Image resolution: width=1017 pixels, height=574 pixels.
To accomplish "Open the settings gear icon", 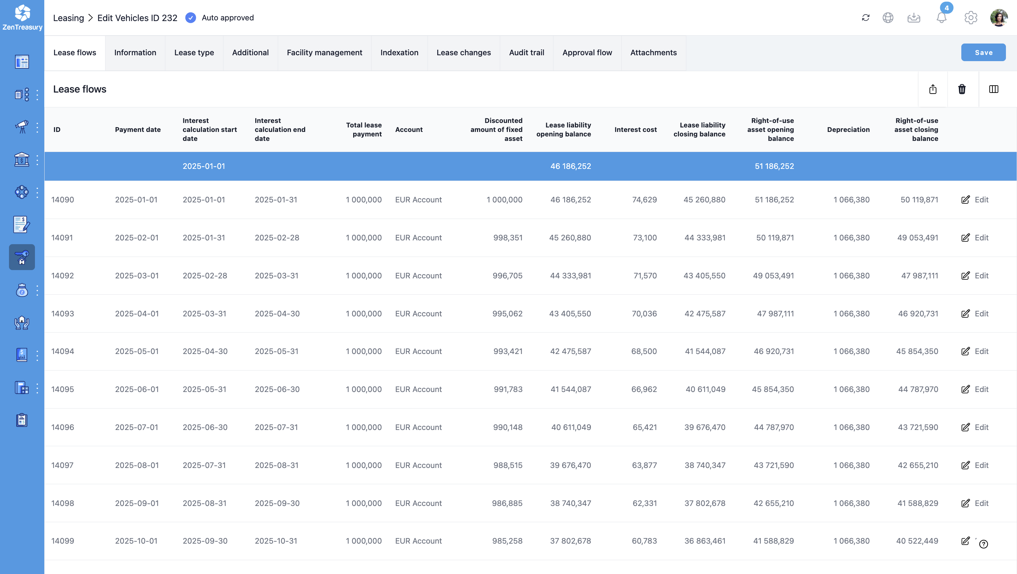I will pyautogui.click(x=970, y=18).
